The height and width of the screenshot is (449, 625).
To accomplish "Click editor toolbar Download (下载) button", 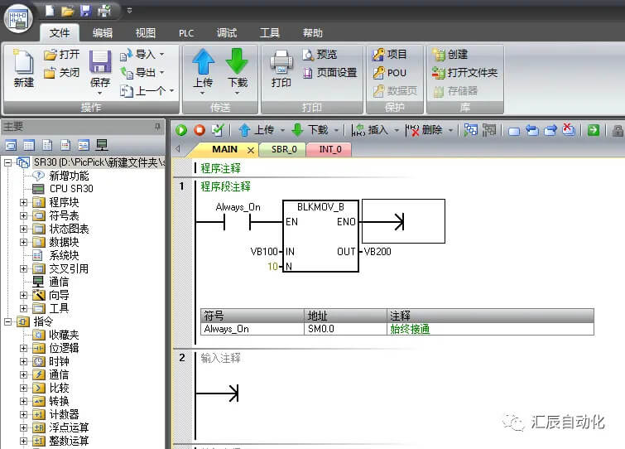I will pyautogui.click(x=310, y=130).
